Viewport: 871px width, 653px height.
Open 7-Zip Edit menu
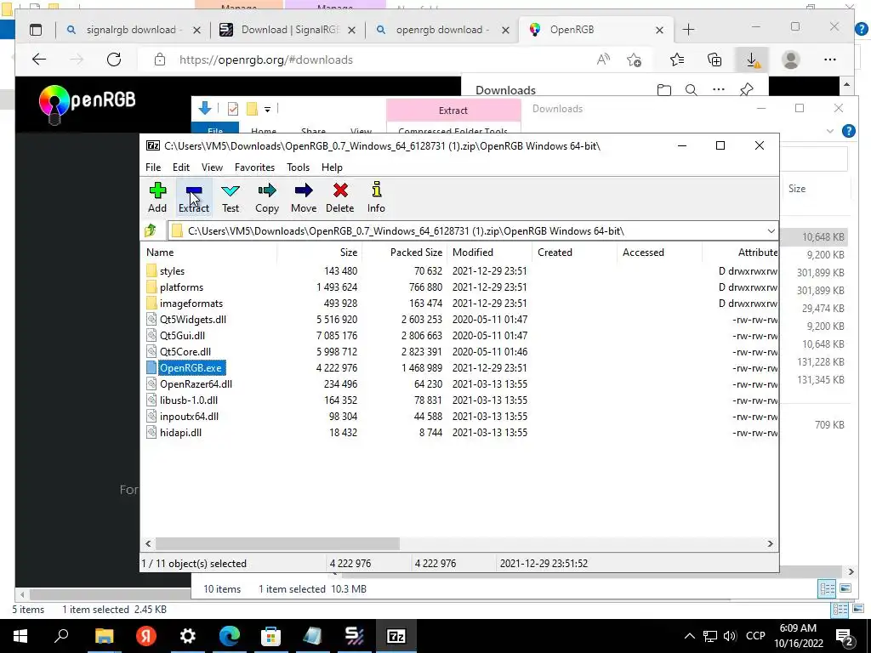181,168
